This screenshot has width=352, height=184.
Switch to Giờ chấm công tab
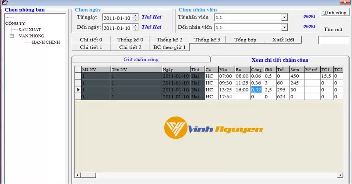coord(141,59)
